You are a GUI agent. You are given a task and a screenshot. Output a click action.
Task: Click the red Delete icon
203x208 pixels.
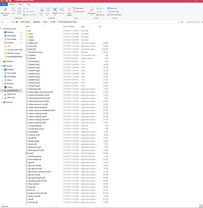click(55, 10)
